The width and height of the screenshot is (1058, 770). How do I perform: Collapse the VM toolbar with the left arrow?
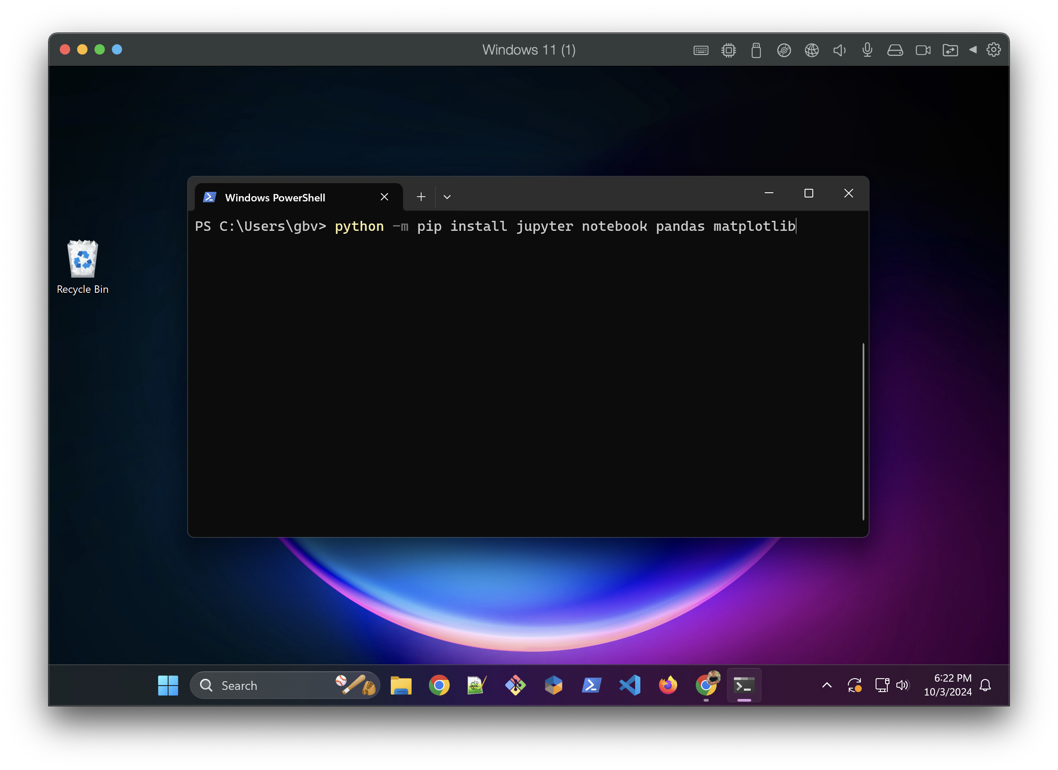click(x=973, y=50)
